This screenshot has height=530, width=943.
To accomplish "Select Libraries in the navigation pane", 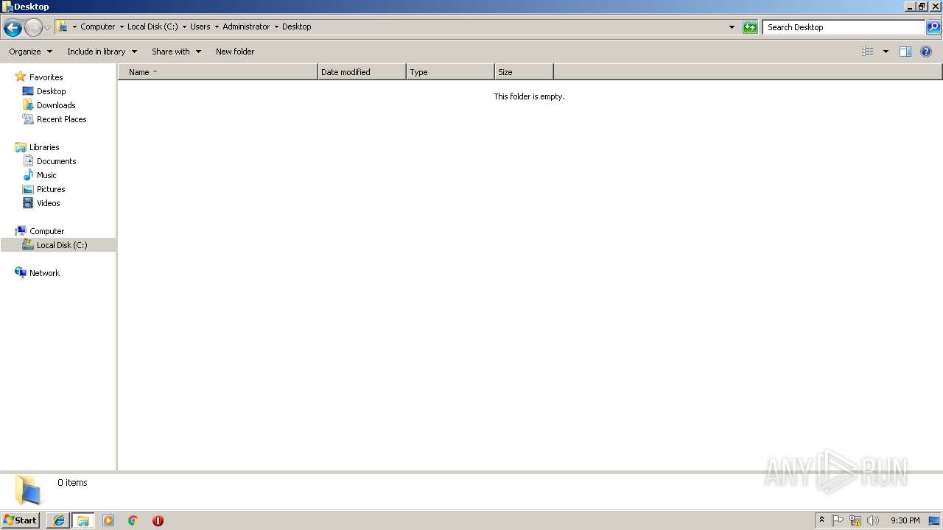I will click(x=44, y=147).
